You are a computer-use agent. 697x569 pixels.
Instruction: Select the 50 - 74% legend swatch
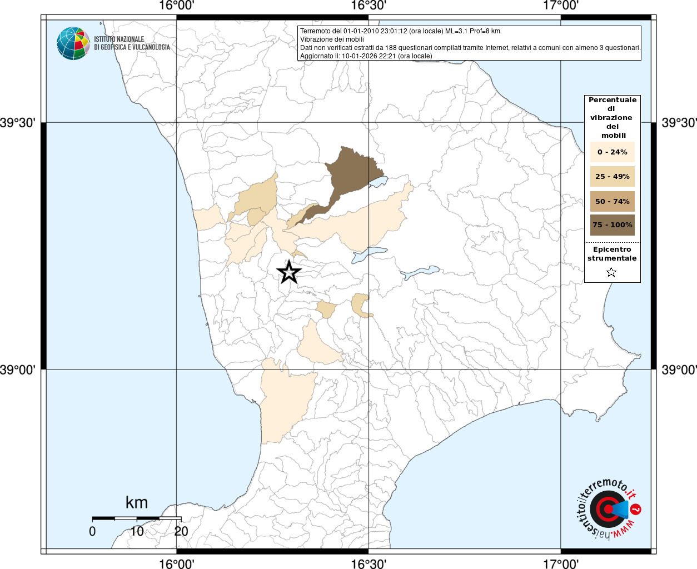pyautogui.click(x=613, y=201)
